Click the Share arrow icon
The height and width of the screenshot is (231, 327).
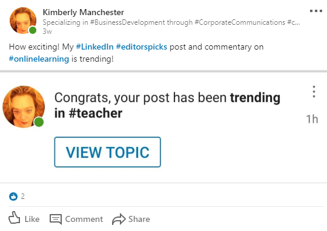[119, 219]
